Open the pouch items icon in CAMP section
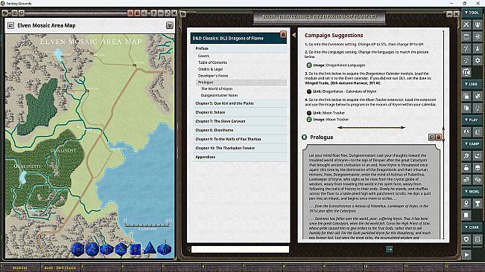Screen dimensions: 485x272 (466, 168)
